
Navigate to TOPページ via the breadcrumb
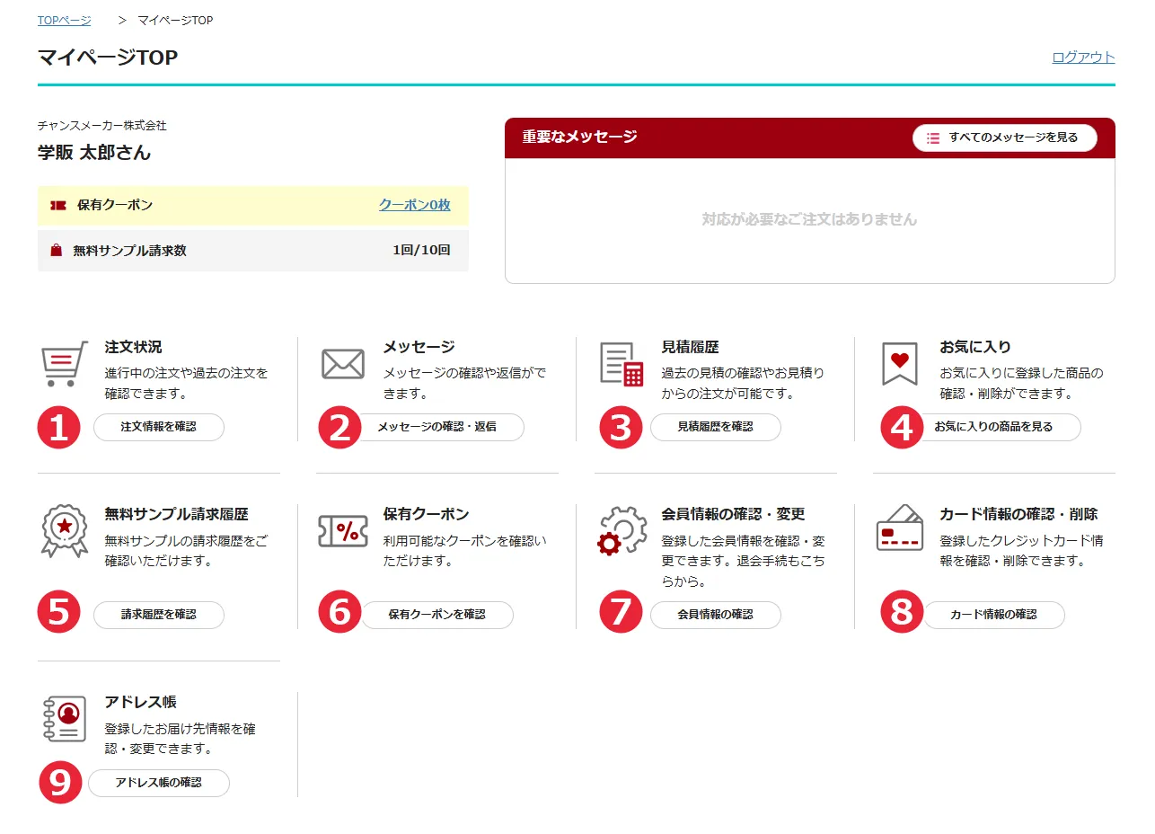pos(63,20)
